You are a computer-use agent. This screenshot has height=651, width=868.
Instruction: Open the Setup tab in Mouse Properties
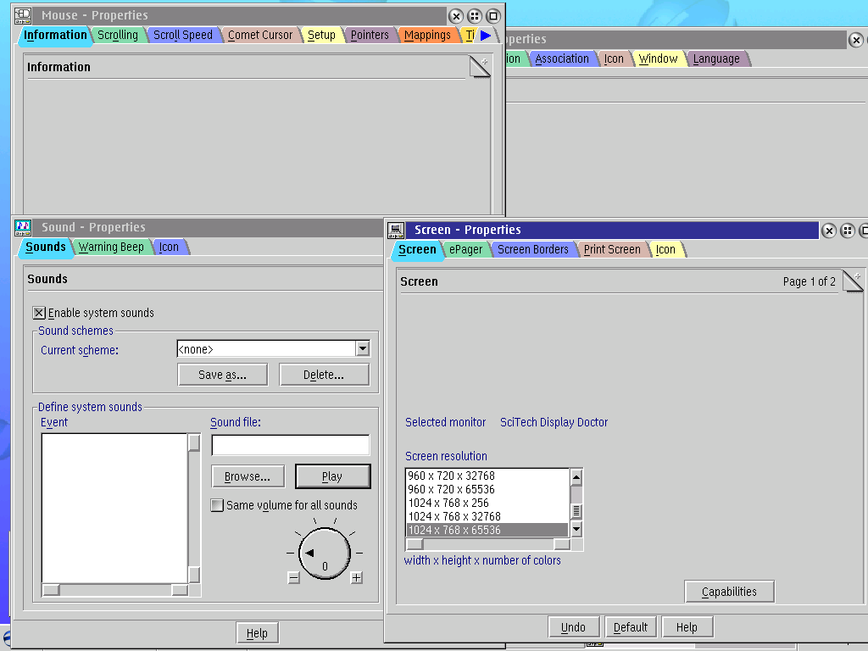click(321, 36)
